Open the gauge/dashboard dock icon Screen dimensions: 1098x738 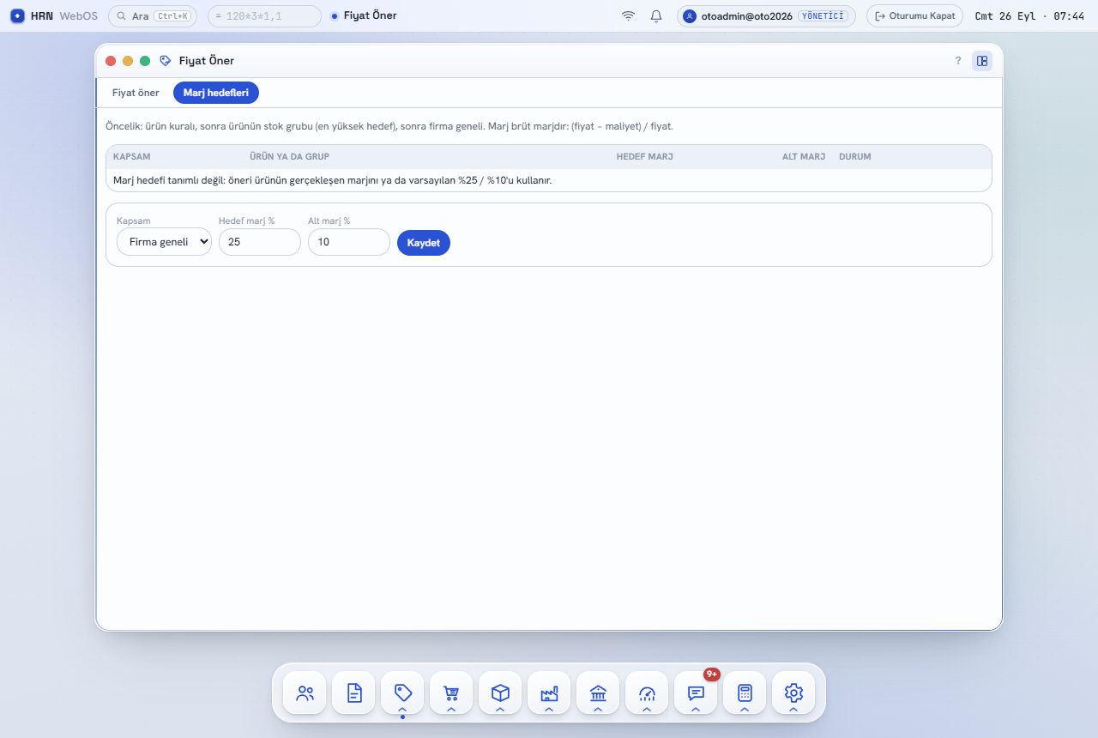[x=647, y=693]
